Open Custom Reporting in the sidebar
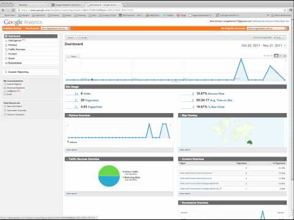Viewport: 294px width, 220px height. [x=18, y=72]
